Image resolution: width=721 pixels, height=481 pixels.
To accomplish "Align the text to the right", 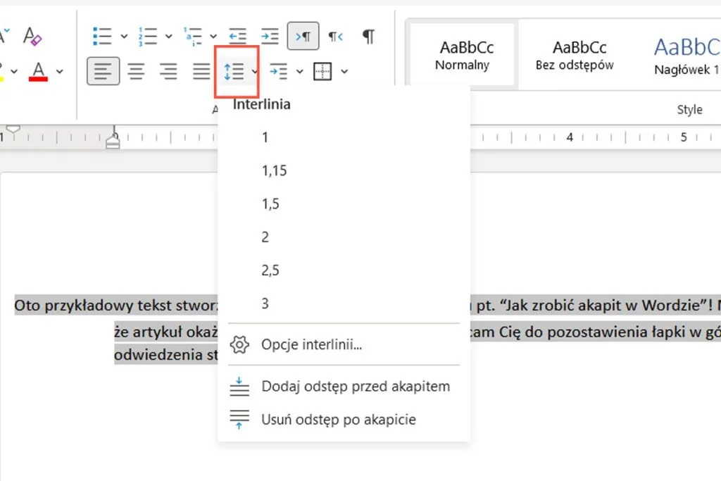I will (168, 71).
